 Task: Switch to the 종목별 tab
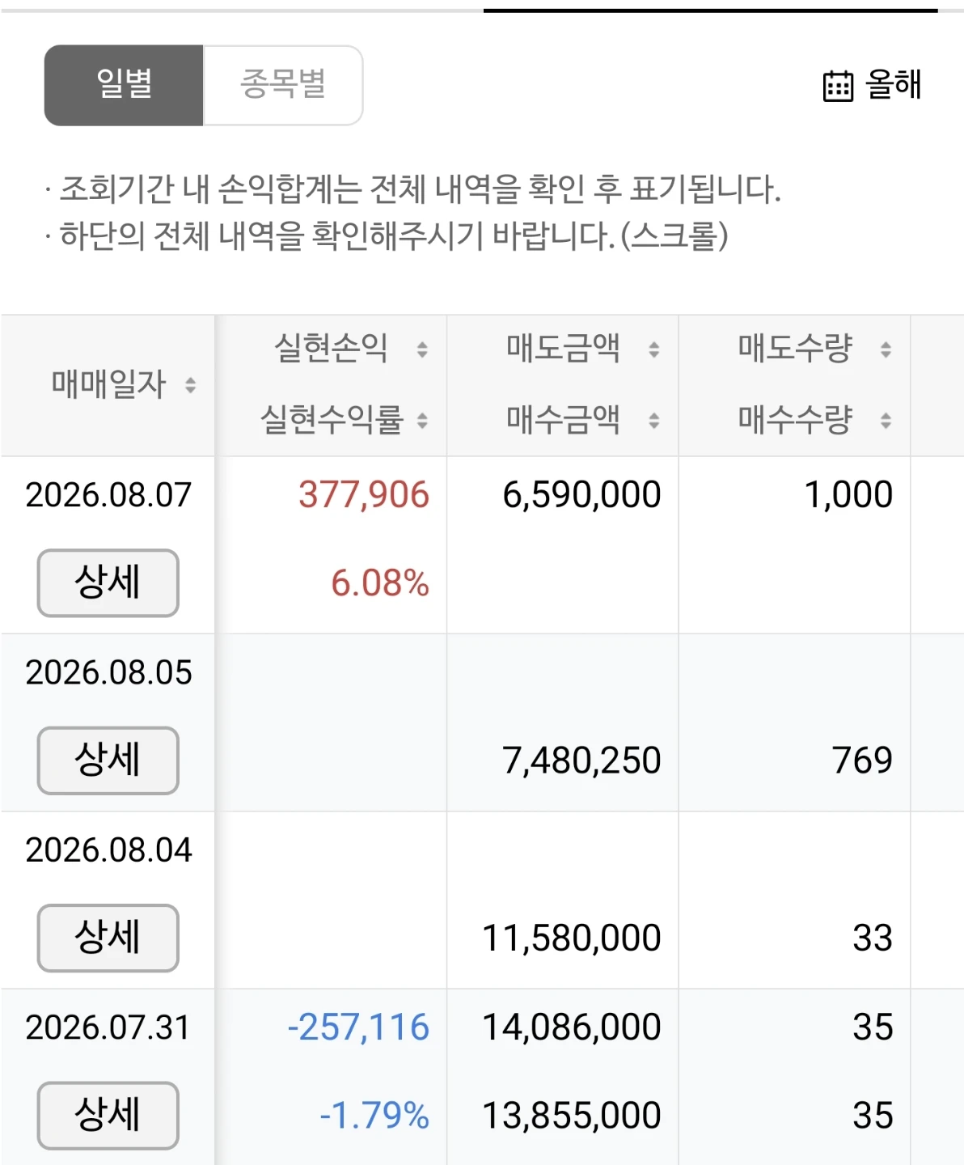pos(283,85)
